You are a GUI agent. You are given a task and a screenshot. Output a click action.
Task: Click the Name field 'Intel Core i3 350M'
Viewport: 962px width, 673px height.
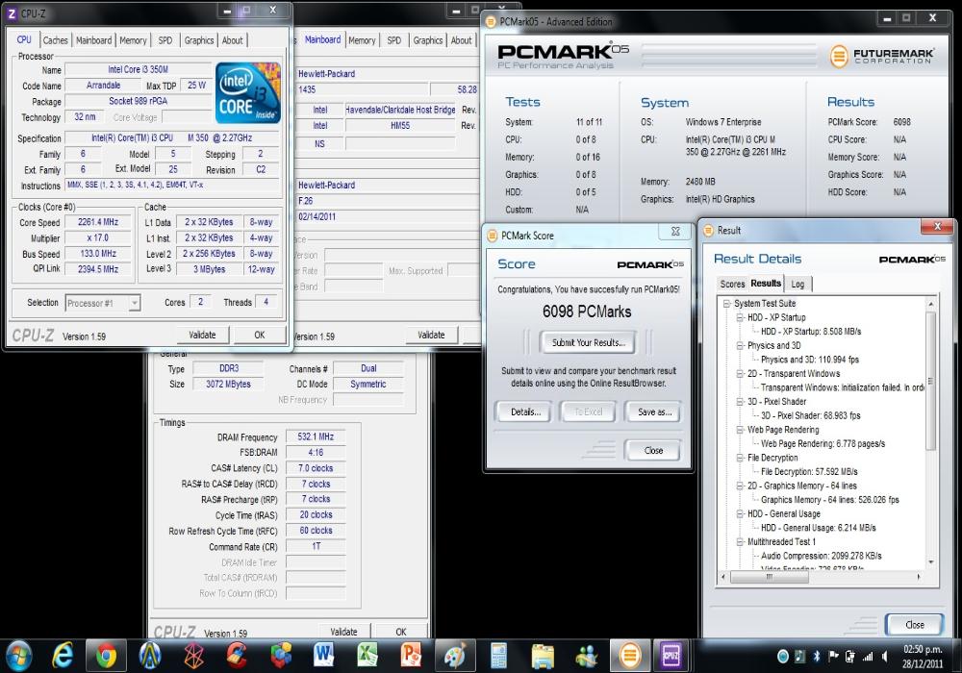(x=138, y=70)
